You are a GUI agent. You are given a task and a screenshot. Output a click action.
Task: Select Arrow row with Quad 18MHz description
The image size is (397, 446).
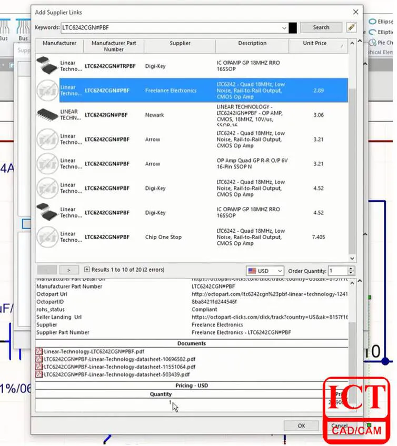point(192,140)
